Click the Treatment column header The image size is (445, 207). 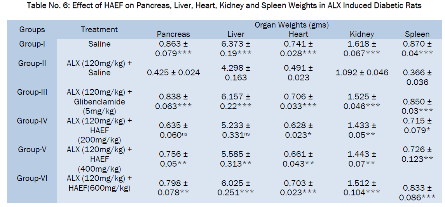(99, 30)
